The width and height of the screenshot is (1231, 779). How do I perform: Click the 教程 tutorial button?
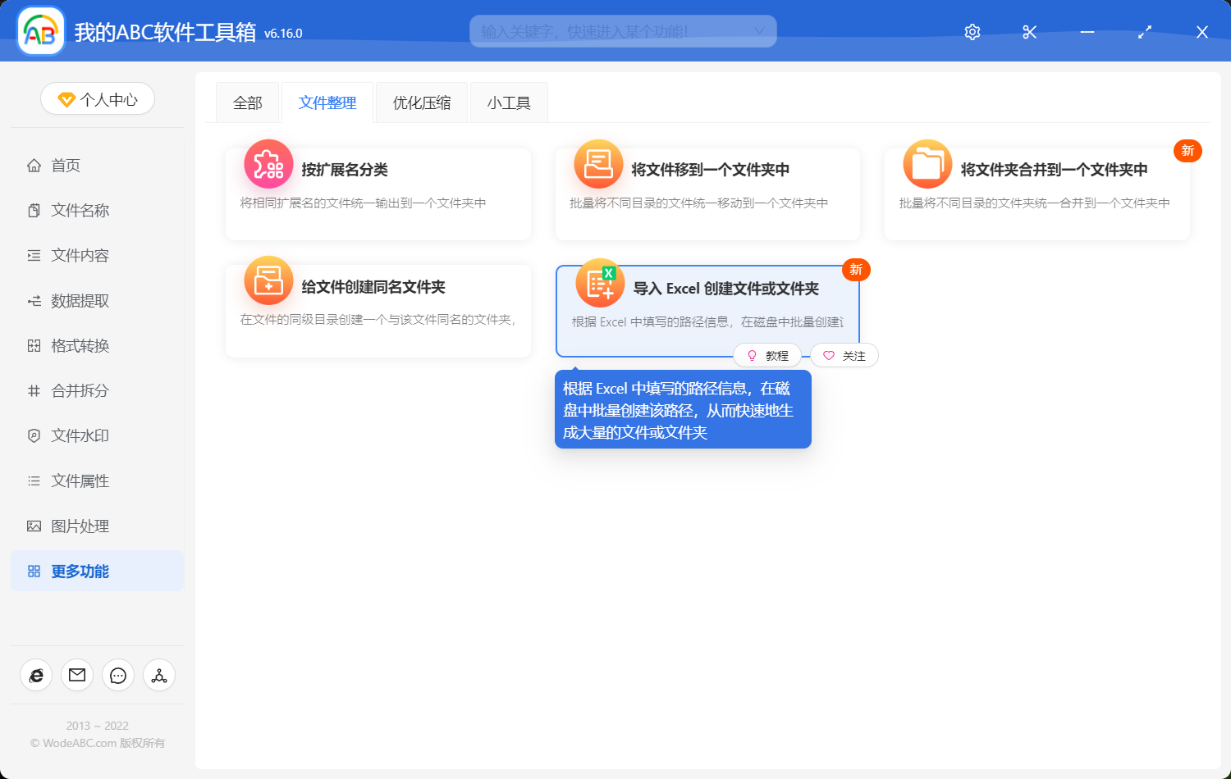(x=768, y=355)
